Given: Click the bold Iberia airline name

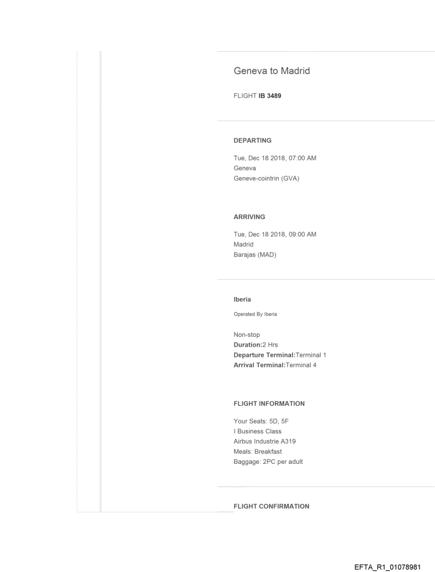Looking at the screenshot, I should [243, 301].
